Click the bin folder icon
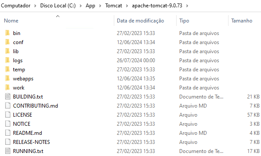The height and width of the screenshot is (156, 261). click(x=7, y=33)
